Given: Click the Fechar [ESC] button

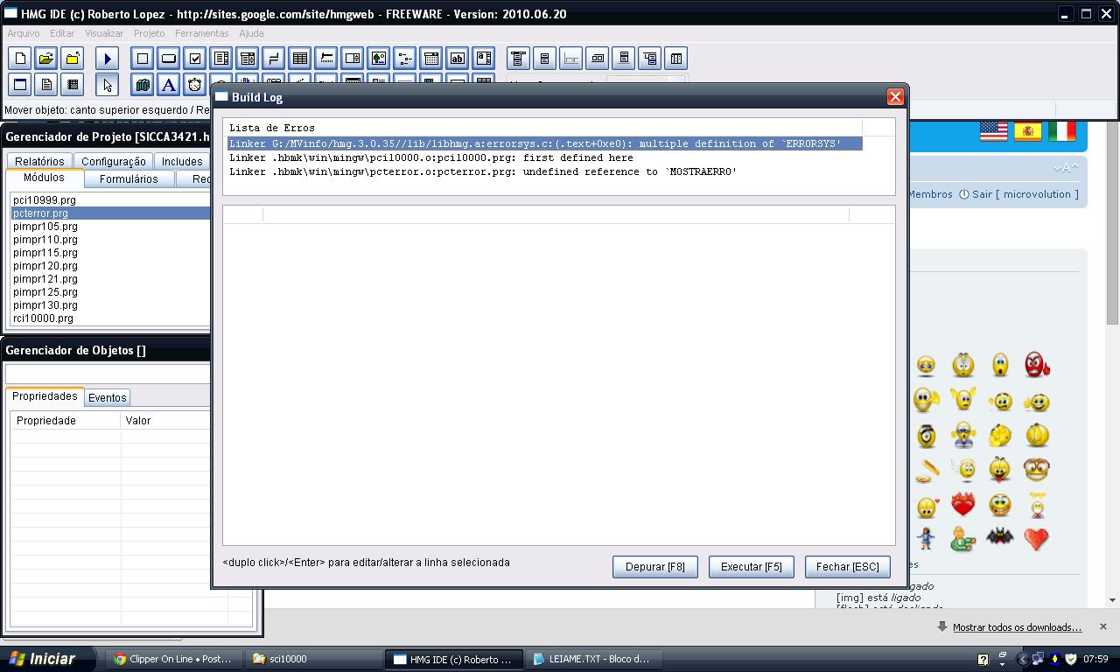Looking at the screenshot, I should point(848,567).
